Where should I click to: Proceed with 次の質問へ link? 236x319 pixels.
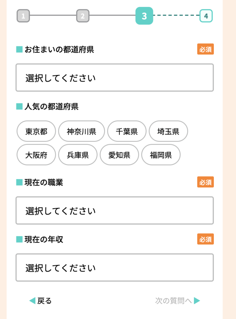[x=173, y=301]
